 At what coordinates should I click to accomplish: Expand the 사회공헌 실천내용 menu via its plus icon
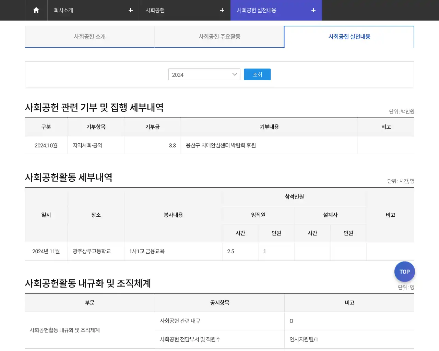tap(313, 10)
